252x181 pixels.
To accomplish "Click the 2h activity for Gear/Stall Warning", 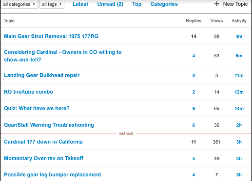I will [239, 125].
